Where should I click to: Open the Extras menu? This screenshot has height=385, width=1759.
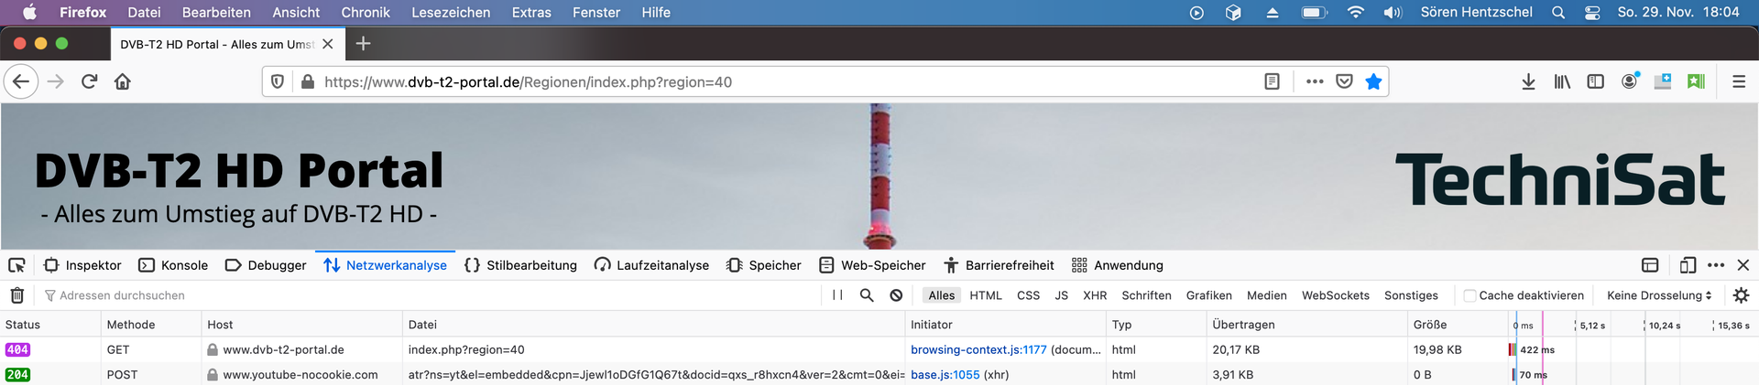(531, 12)
